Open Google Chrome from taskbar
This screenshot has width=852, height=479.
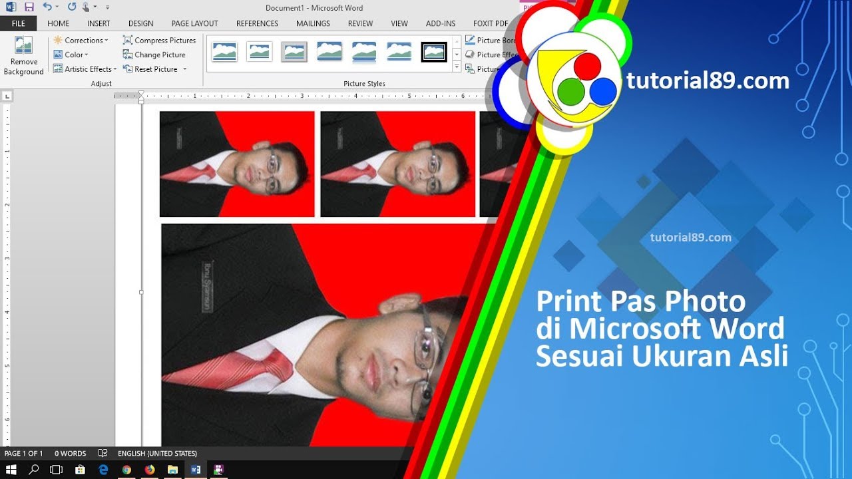pyautogui.click(x=126, y=470)
